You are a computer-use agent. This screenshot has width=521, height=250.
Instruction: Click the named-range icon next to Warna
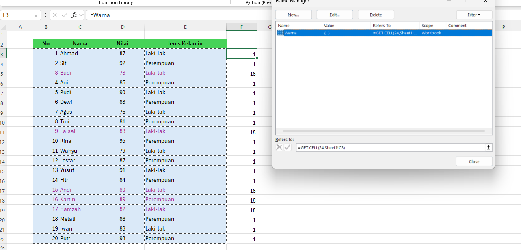click(280, 33)
